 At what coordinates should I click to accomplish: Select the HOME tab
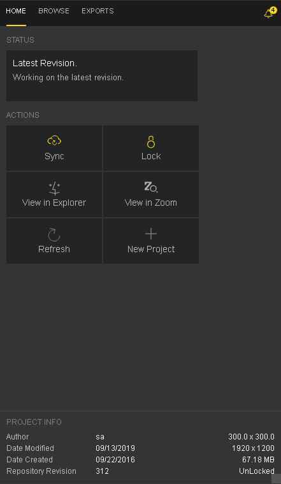click(16, 11)
